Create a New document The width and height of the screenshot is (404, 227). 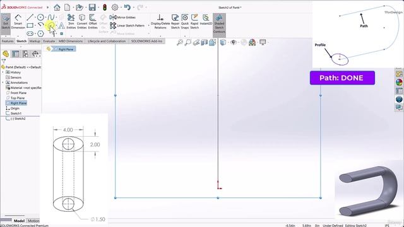pos(68,8)
